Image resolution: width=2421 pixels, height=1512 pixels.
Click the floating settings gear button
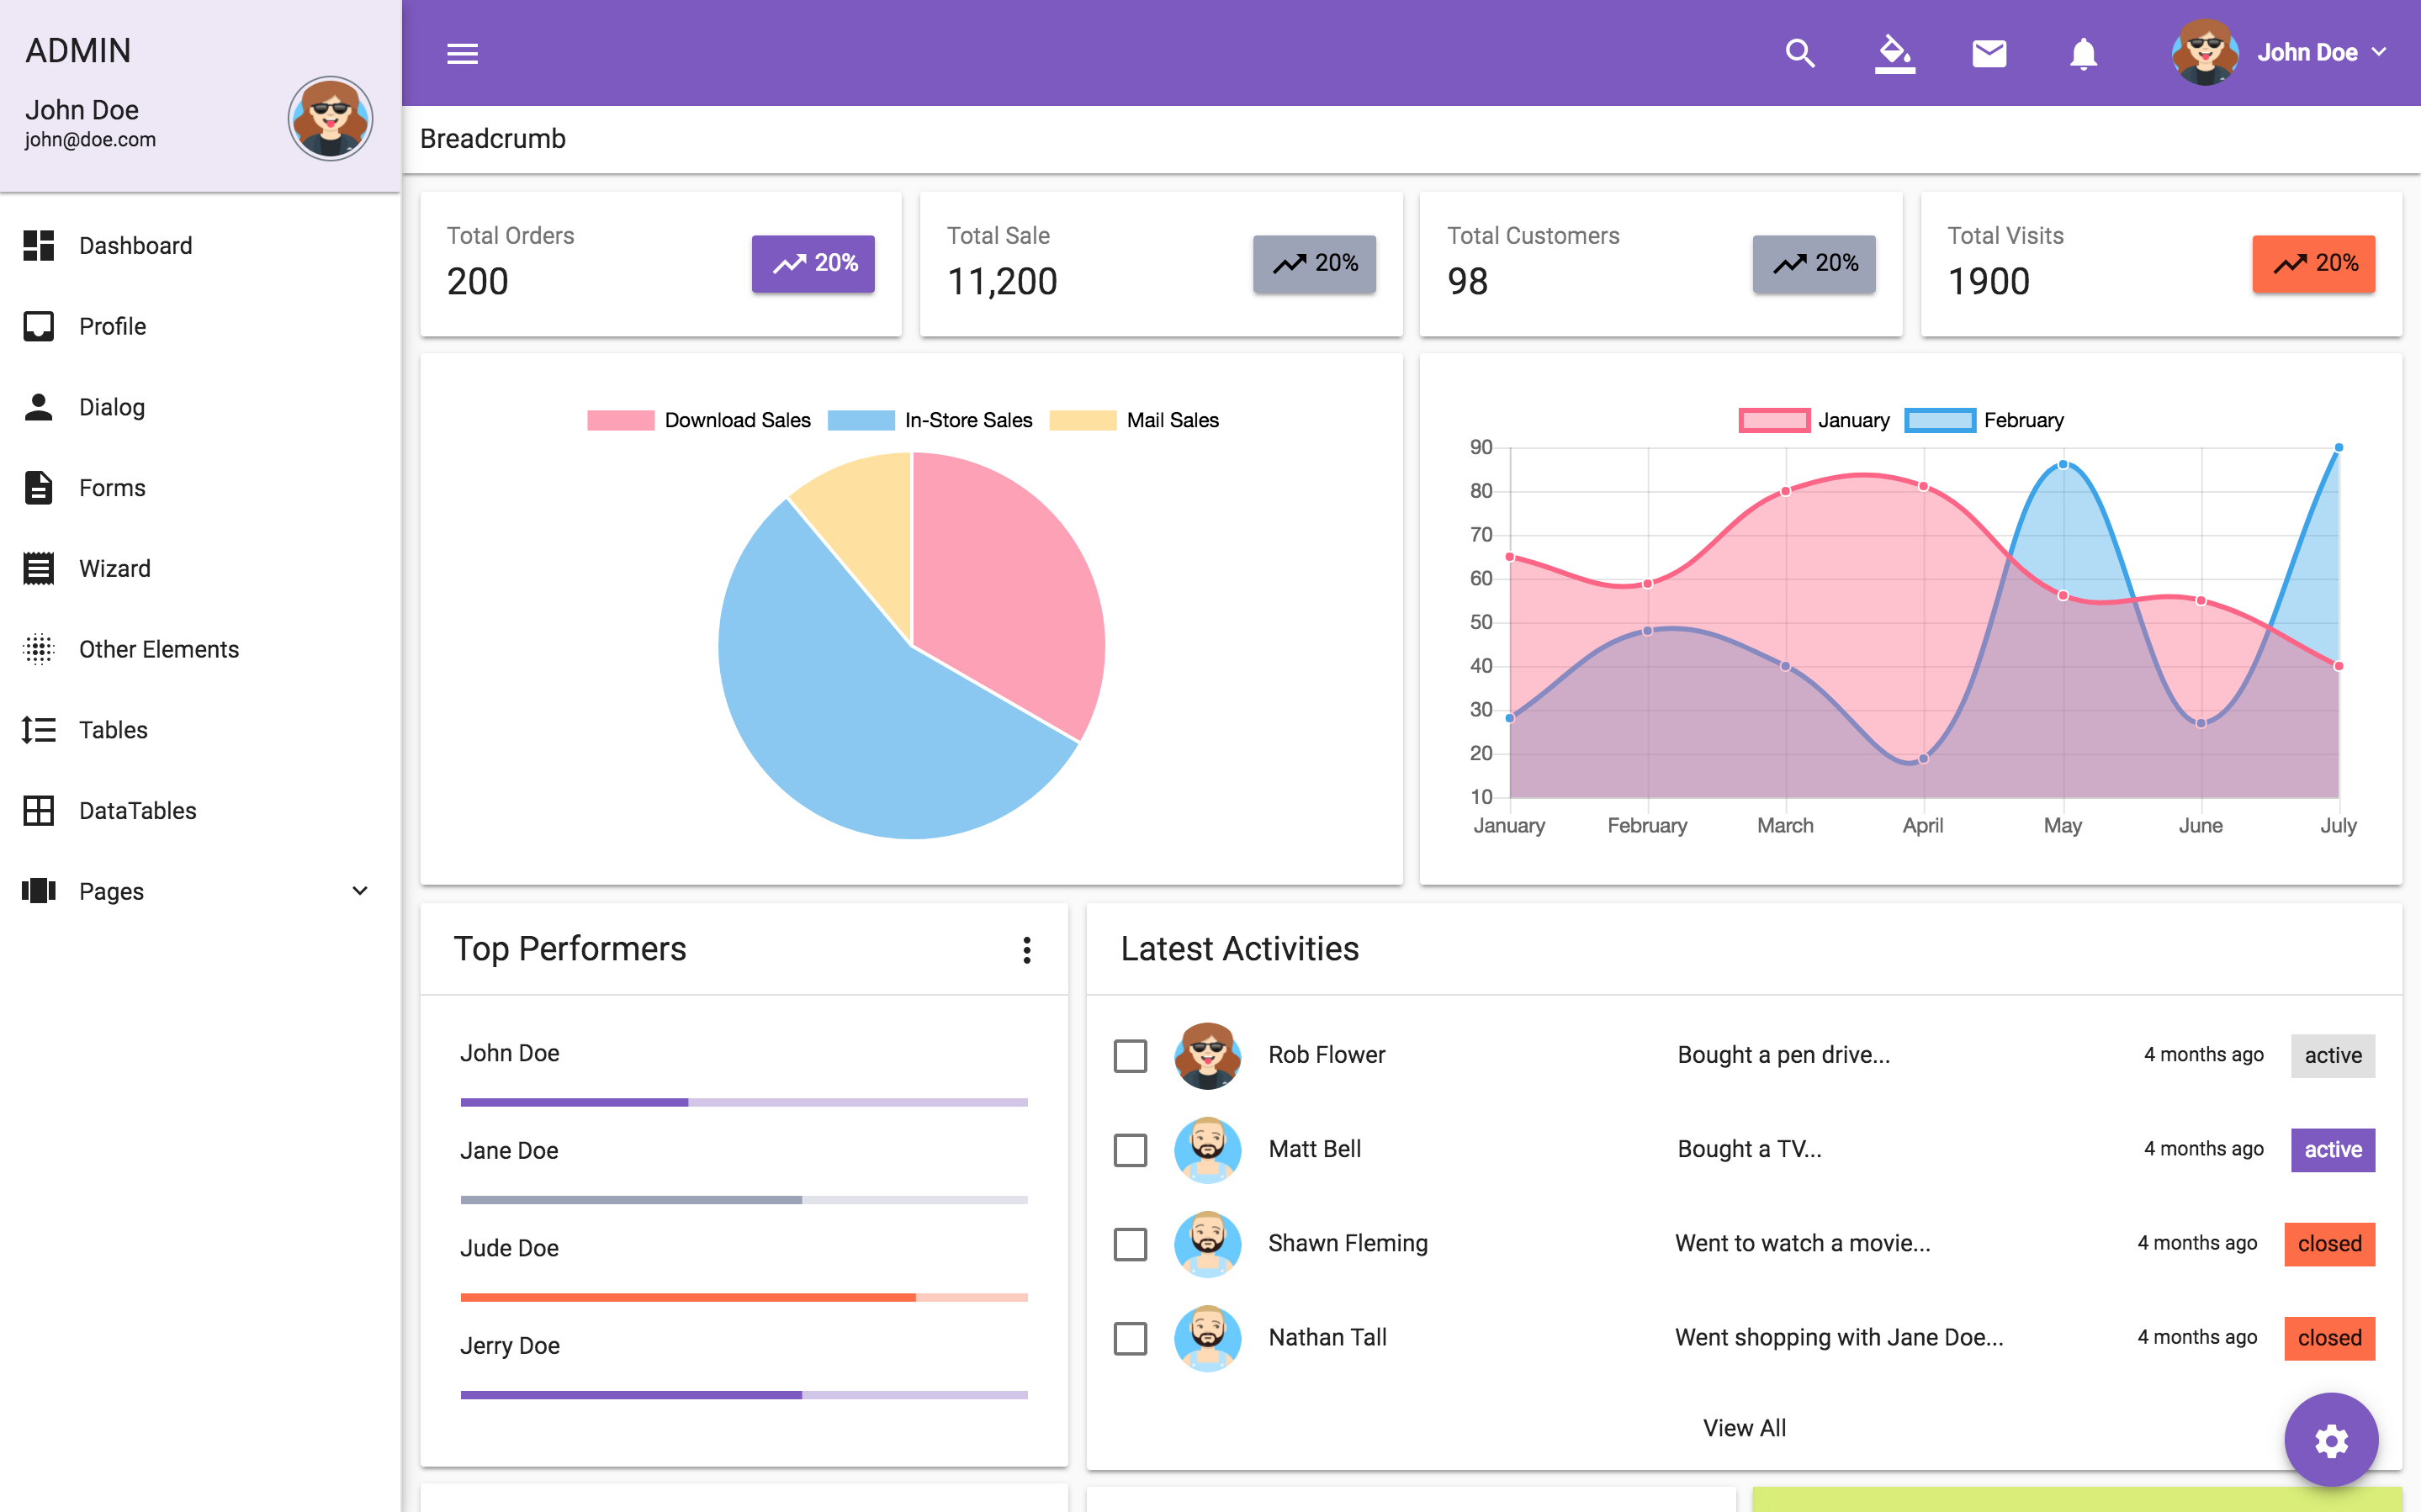pos(2331,1440)
